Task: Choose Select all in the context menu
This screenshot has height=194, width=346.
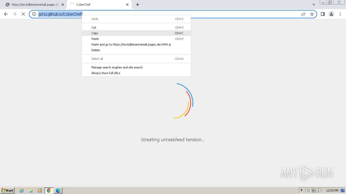Action: click(x=136, y=59)
